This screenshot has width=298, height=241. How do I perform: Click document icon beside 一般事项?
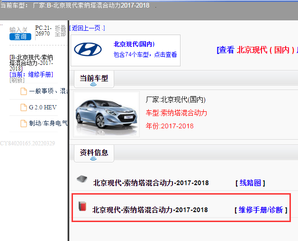pos(24,91)
